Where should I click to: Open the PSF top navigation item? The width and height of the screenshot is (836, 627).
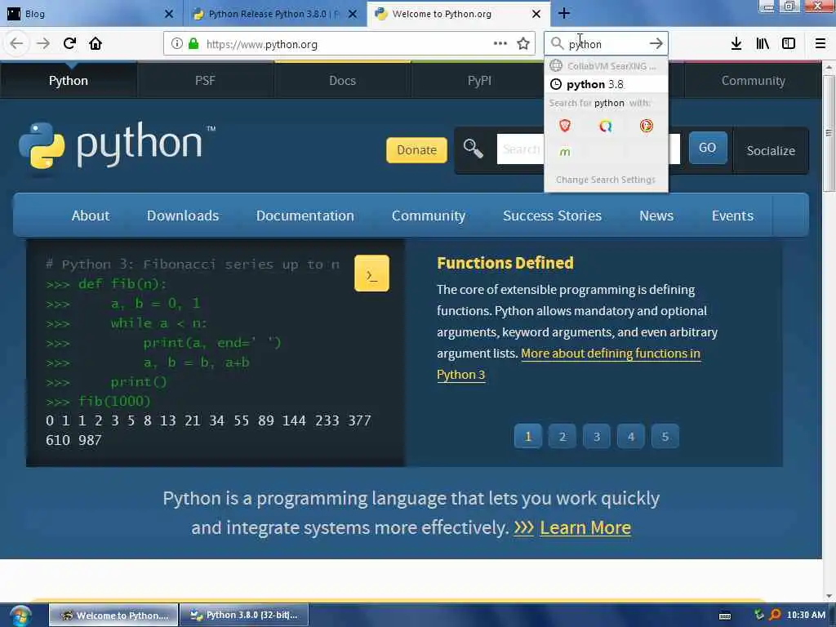tap(205, 81)
